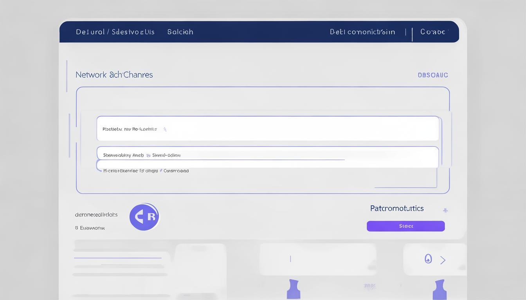Switch to the Salciah tab

tap(180, 32)
